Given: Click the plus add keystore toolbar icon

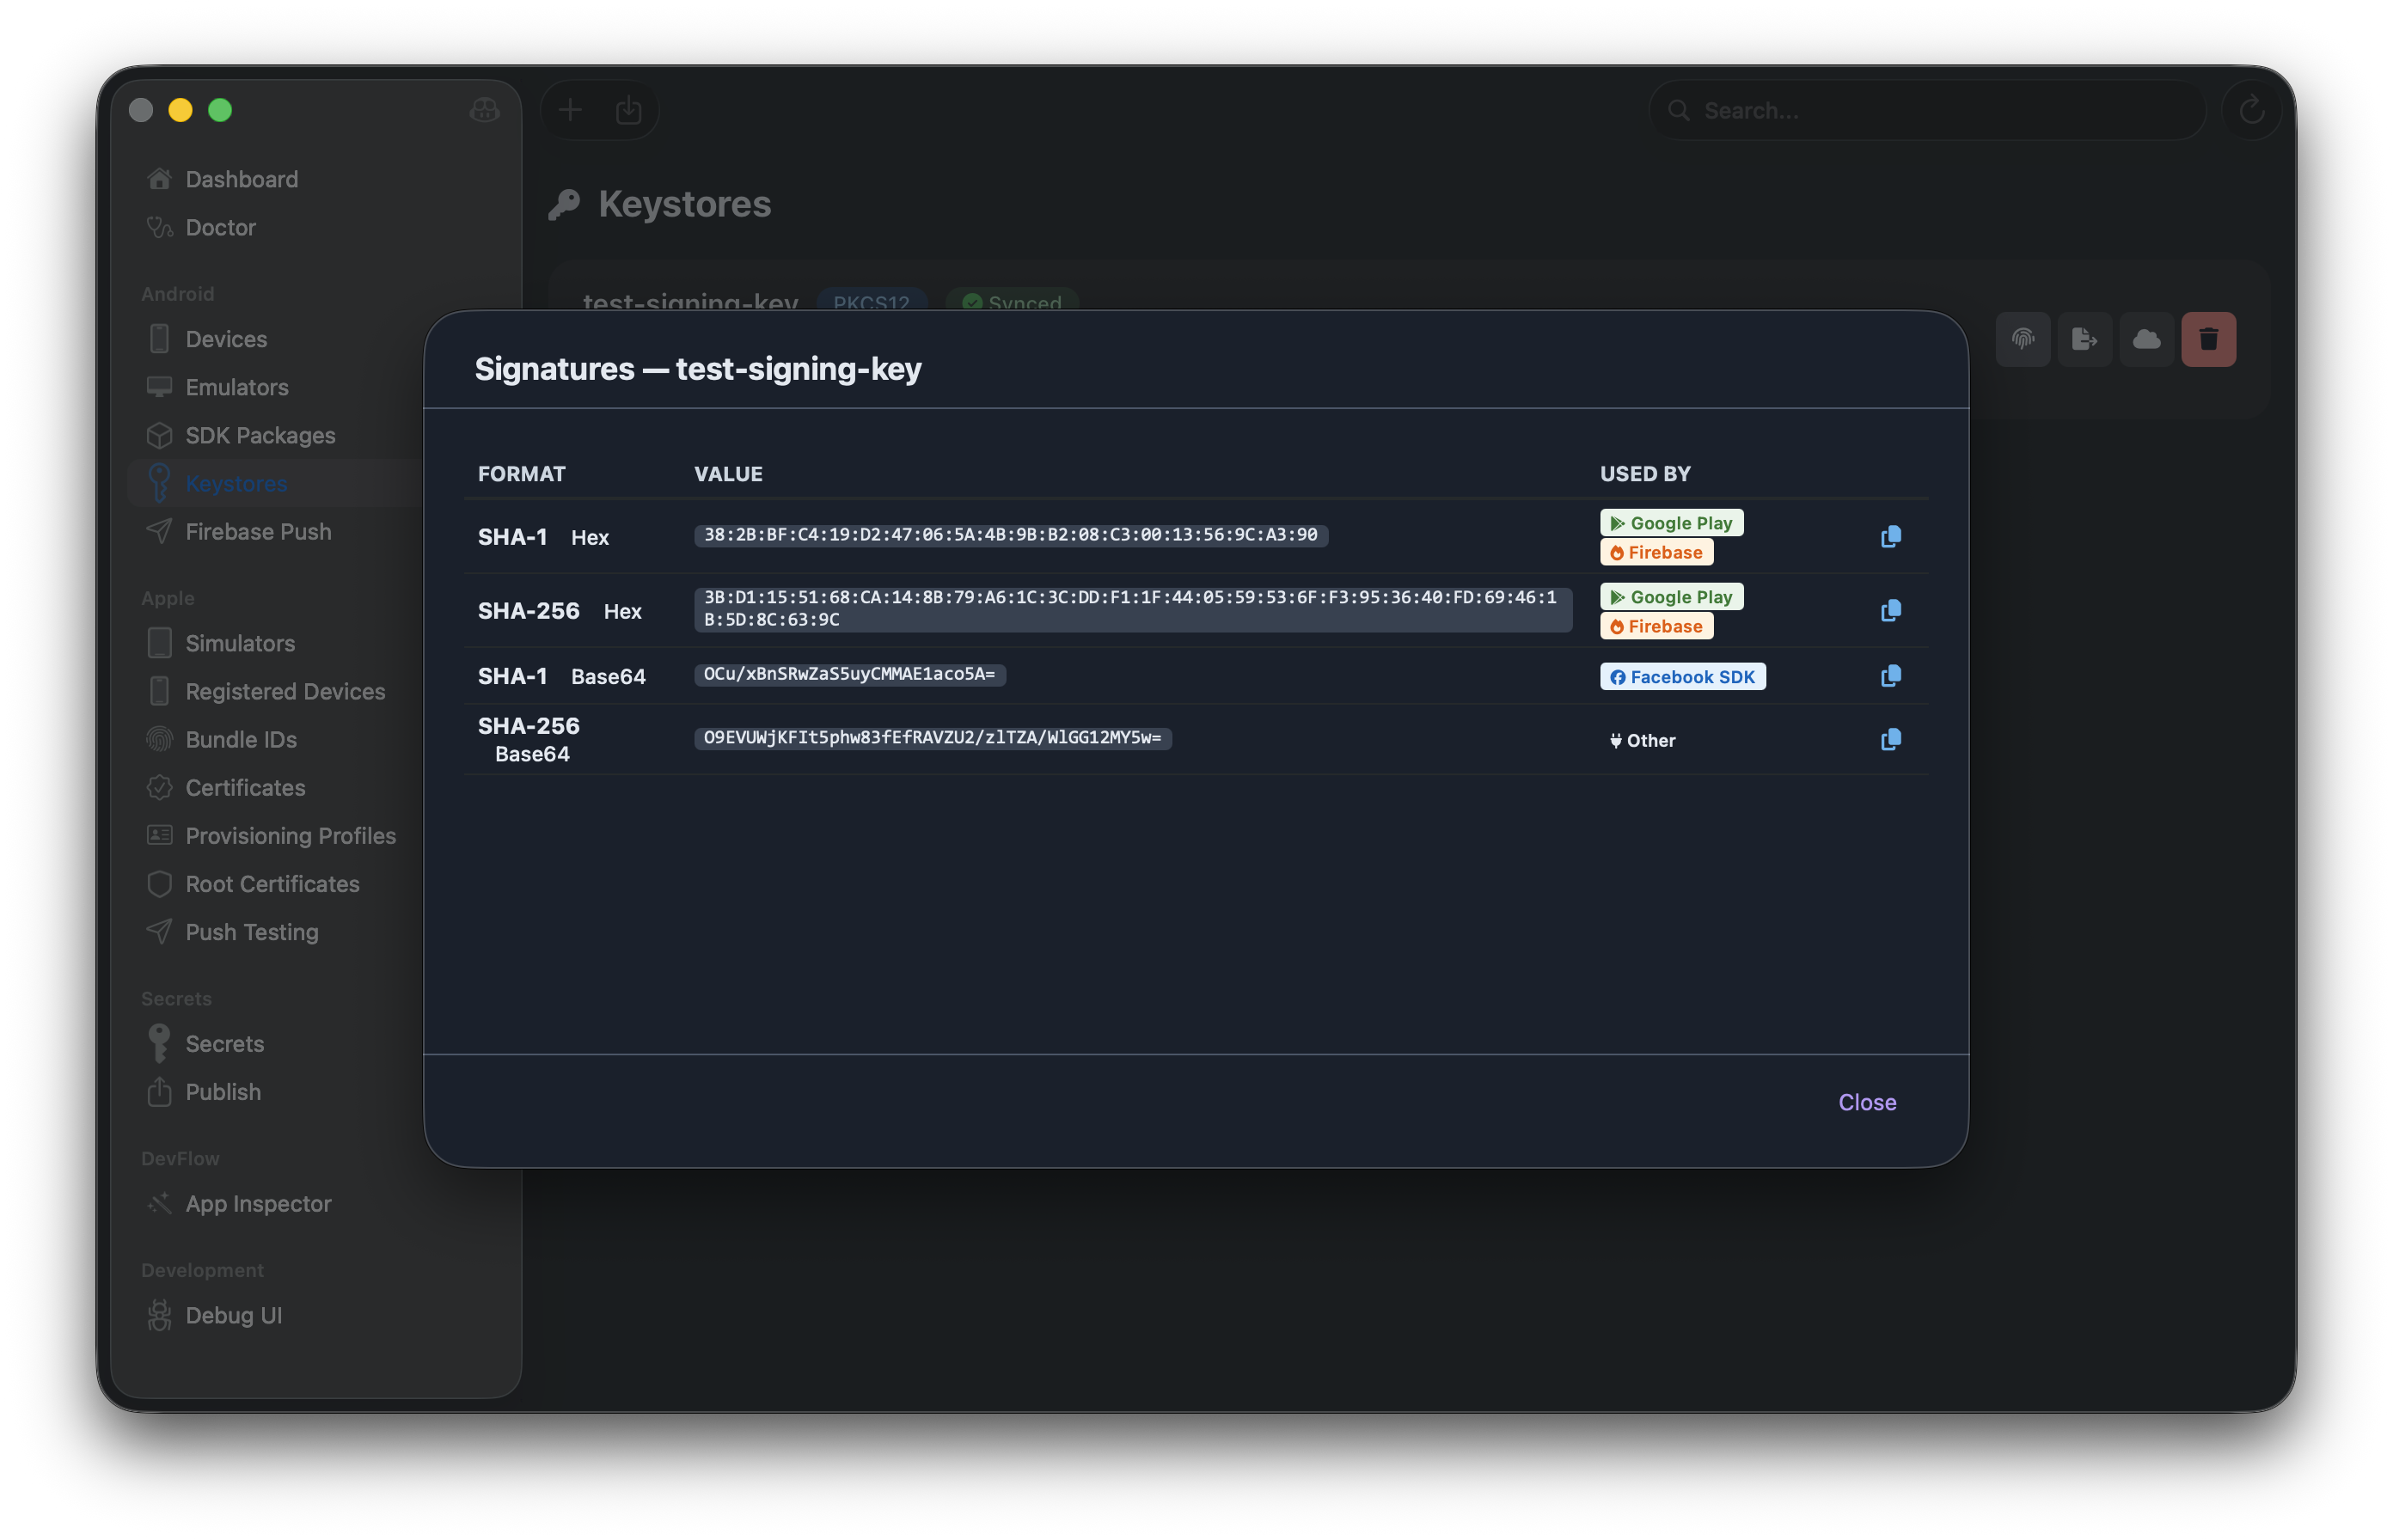Looking at the screenshot, I should (570, 110).
